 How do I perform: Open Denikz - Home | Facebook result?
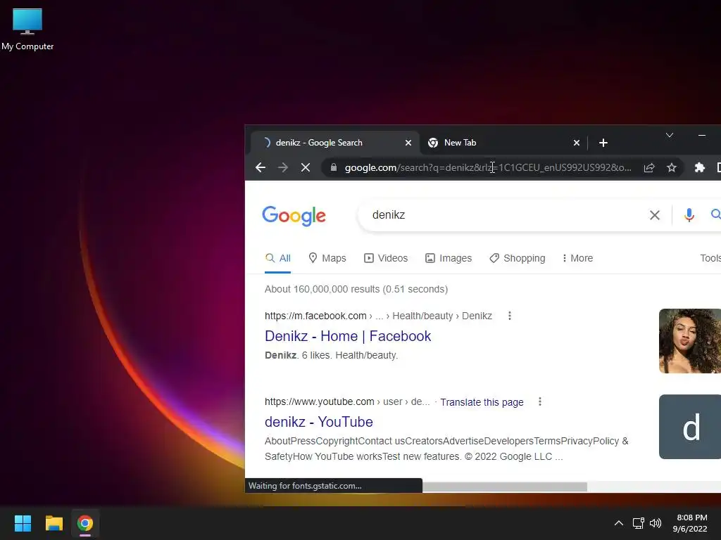coord(348,336)
